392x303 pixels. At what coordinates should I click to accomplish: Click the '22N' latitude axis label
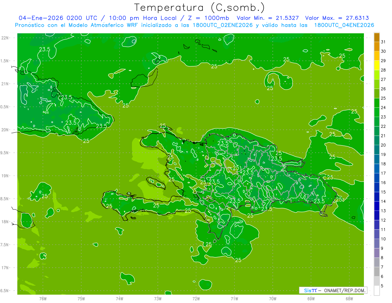pyautogui.click(x=5, y=38)
